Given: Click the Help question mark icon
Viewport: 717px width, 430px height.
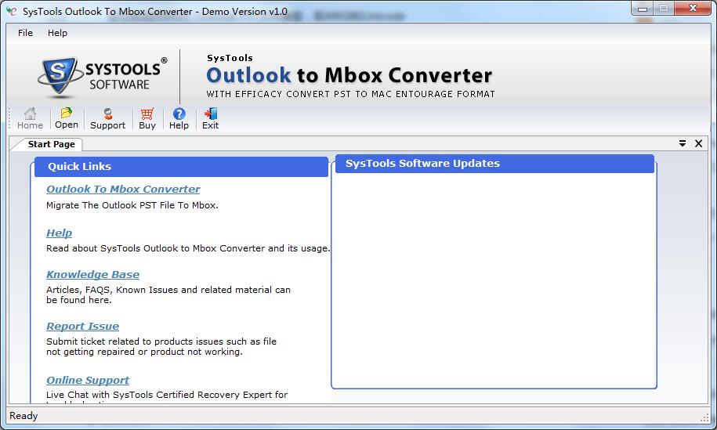Looking at the screenshot, I should tap(179, 118).
